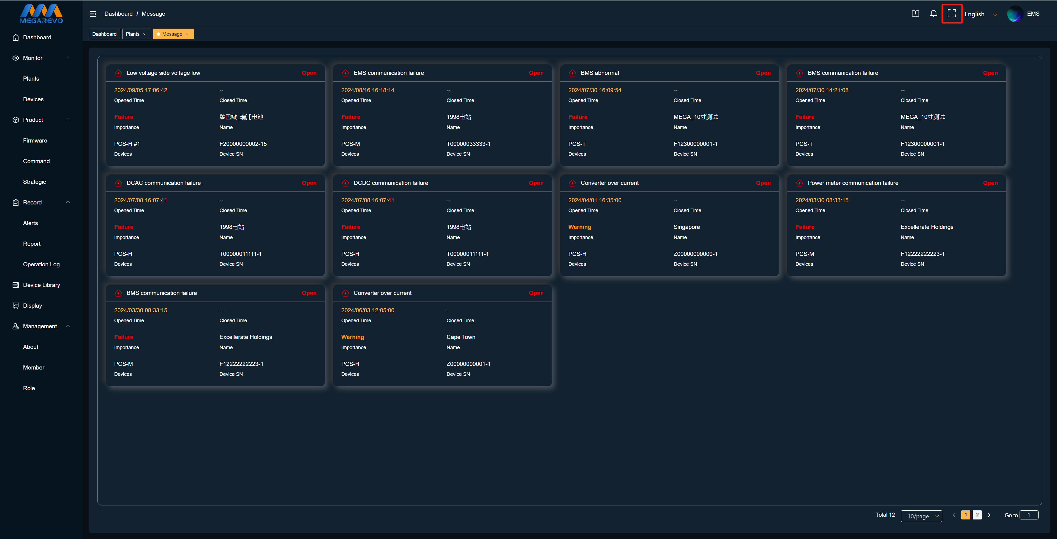Click Open status on Power meter communication failure
The image size is (1057, 539).
(x=990, y=183)
